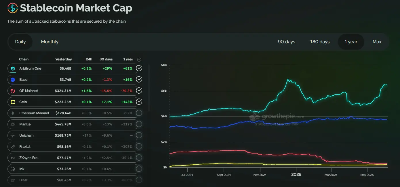The height and width of the screenshot is (187, 400).
Task: Show the Max time range
Action: click(x=377, y=42)
